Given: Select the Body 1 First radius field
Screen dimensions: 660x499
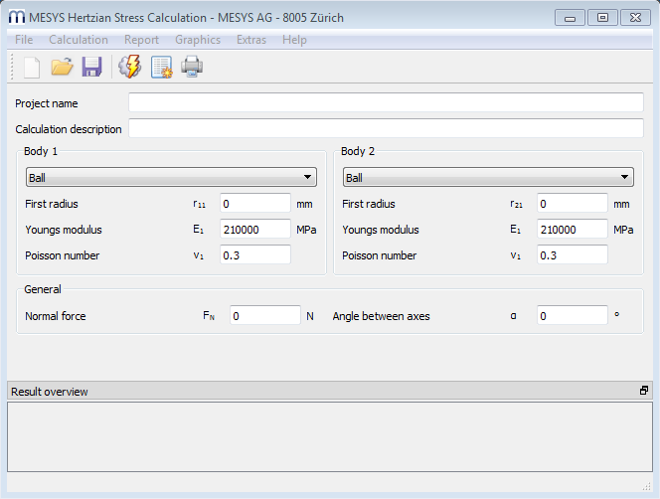Looking at the screenshot, I should [x=254, y=204].
